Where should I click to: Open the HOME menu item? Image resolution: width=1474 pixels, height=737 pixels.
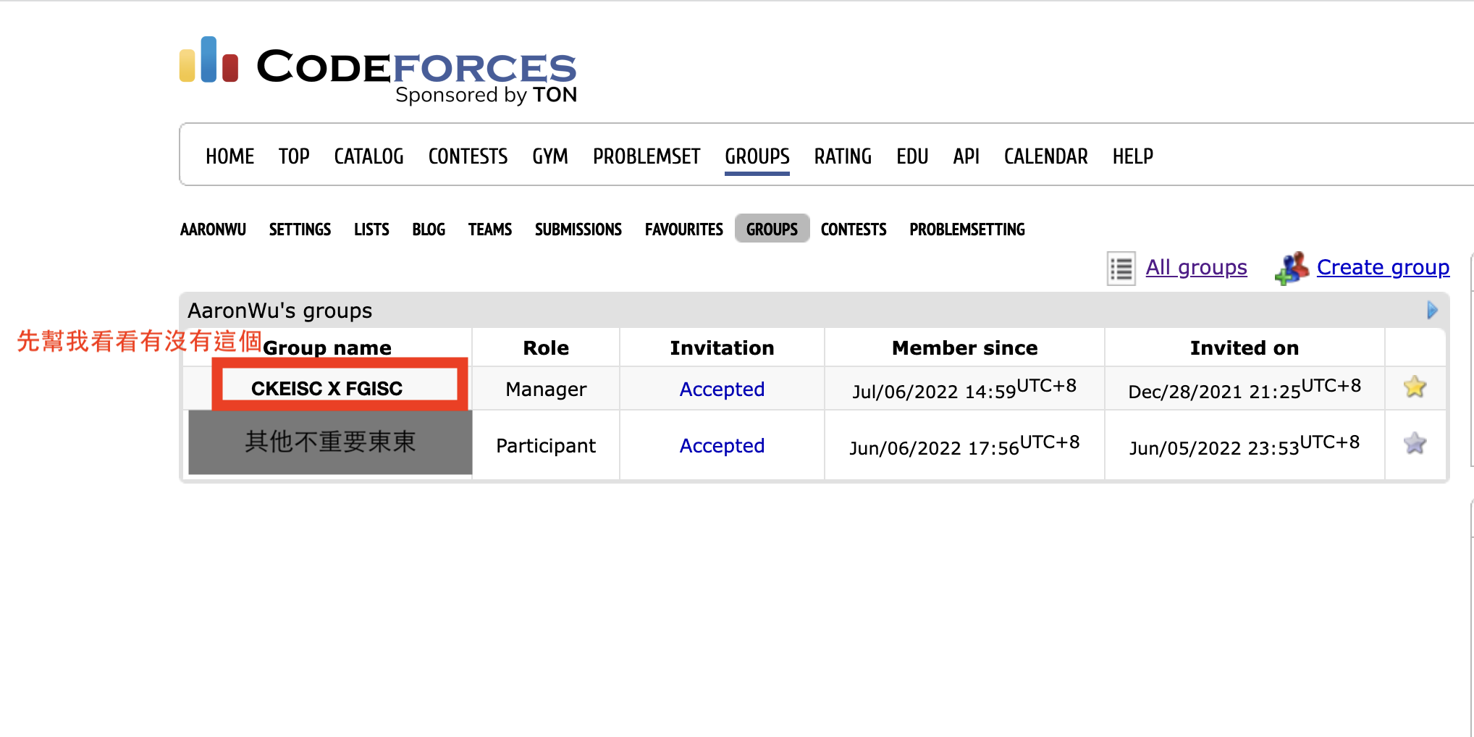tap(229, 156)
